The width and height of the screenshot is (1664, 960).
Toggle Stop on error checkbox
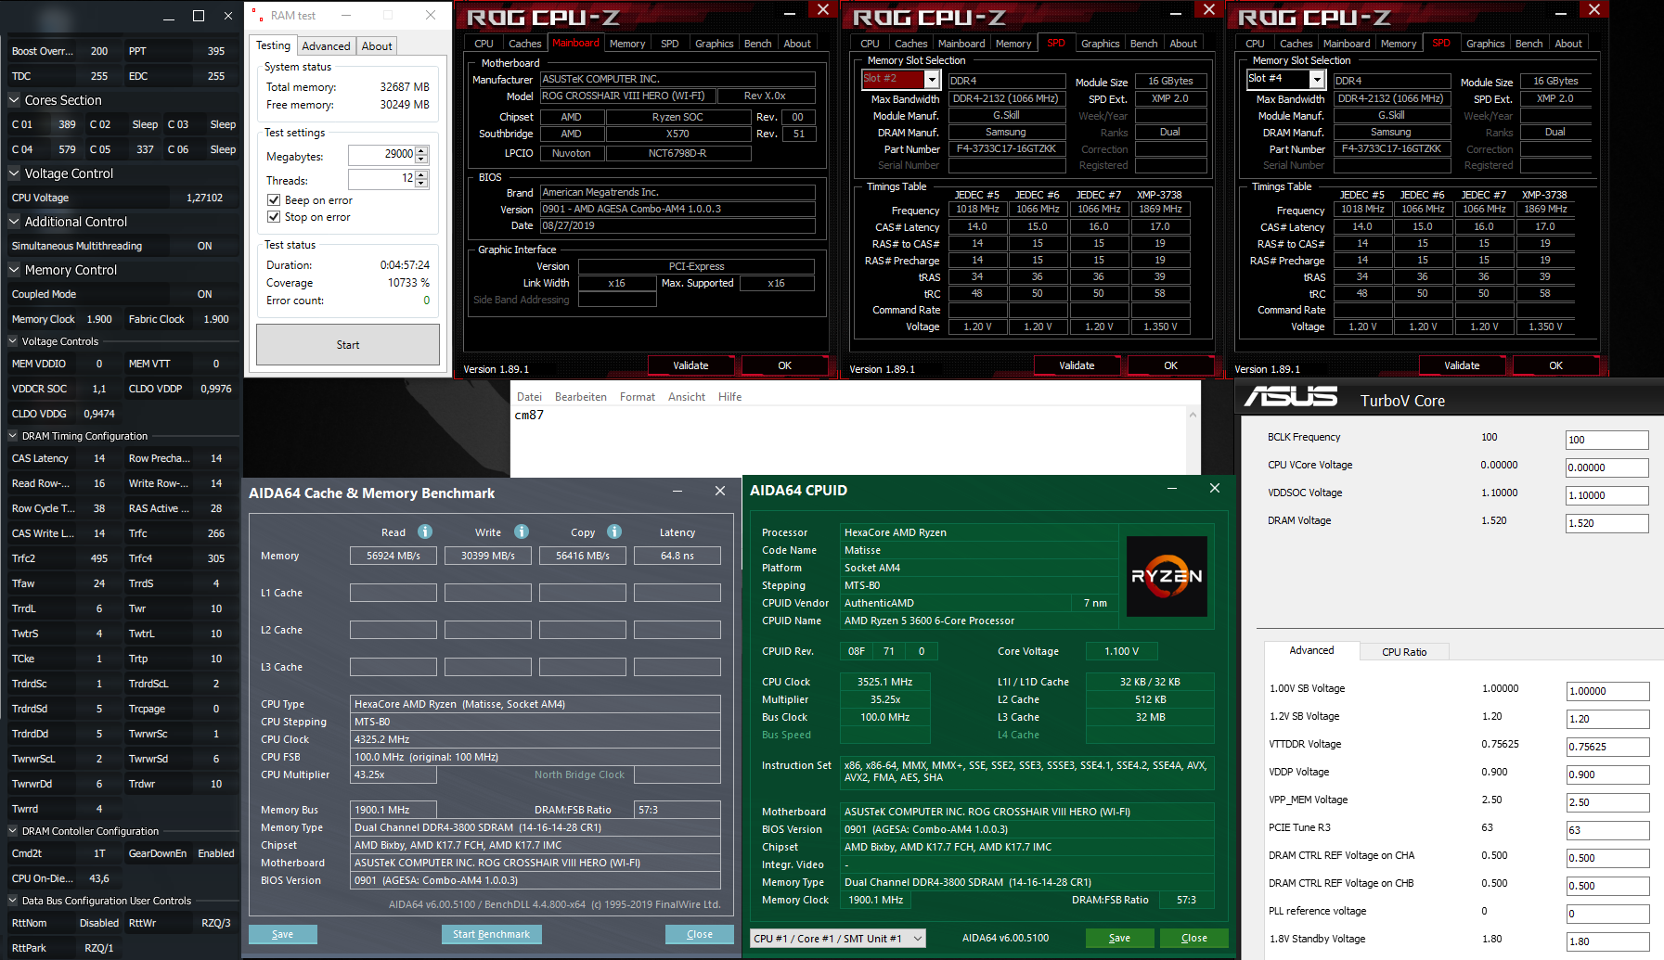[x=274, y=217]
